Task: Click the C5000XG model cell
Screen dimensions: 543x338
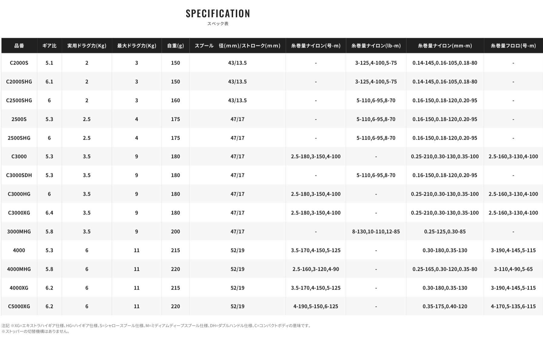Action: [x=19, y=307]
